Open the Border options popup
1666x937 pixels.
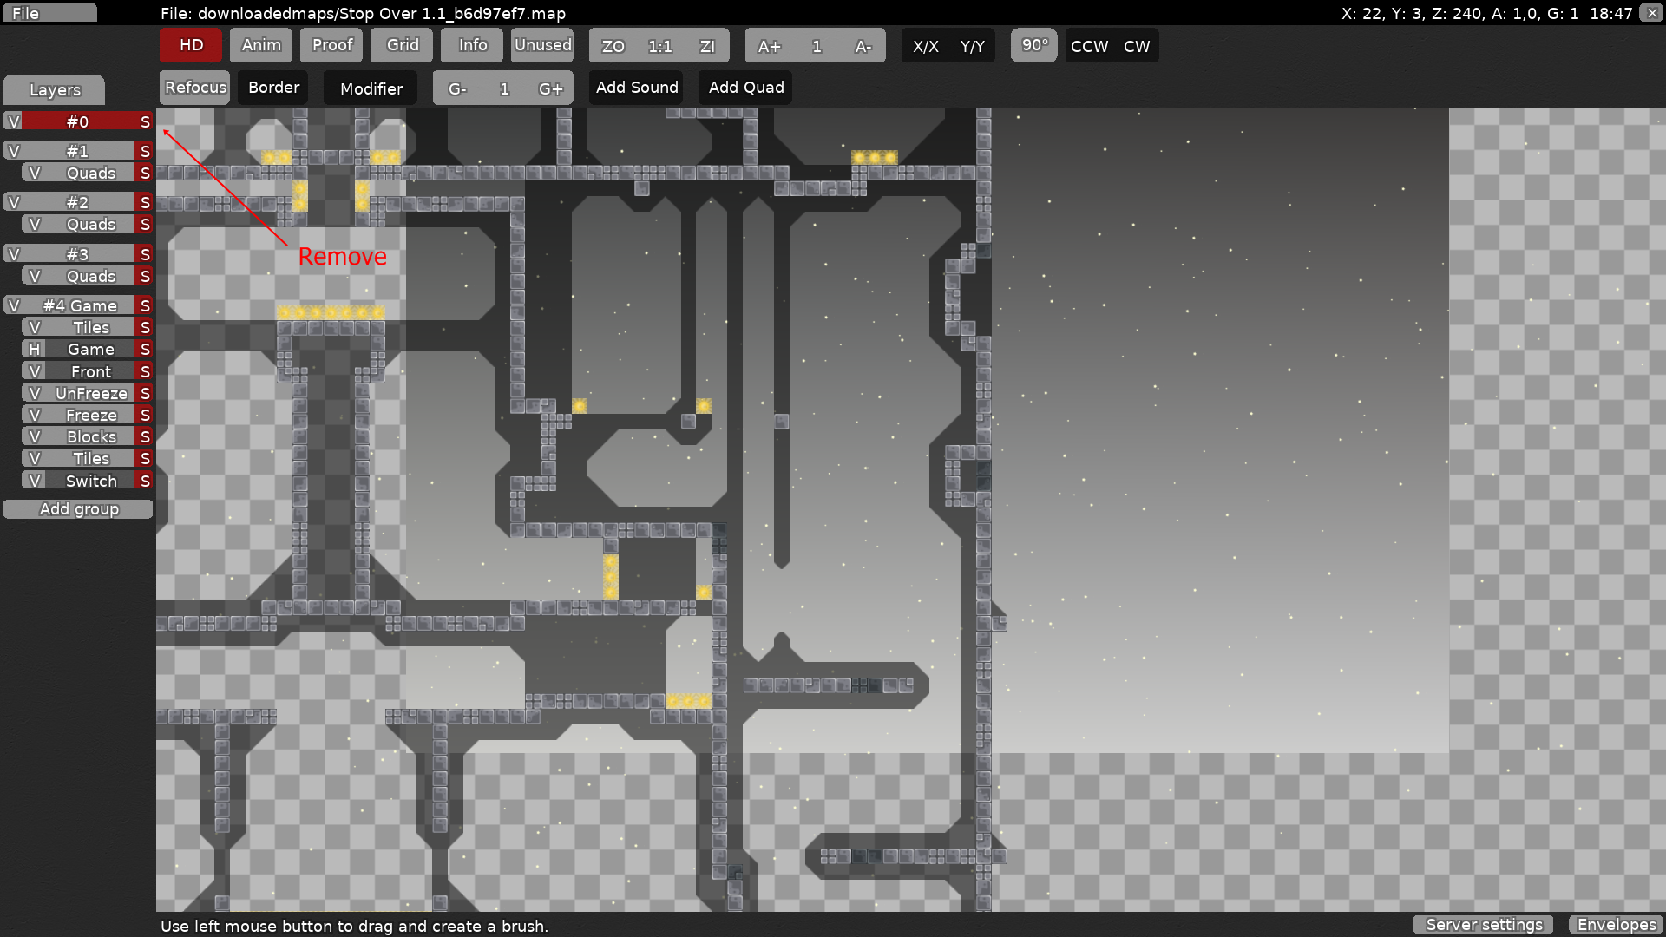(x=273, y=88)
